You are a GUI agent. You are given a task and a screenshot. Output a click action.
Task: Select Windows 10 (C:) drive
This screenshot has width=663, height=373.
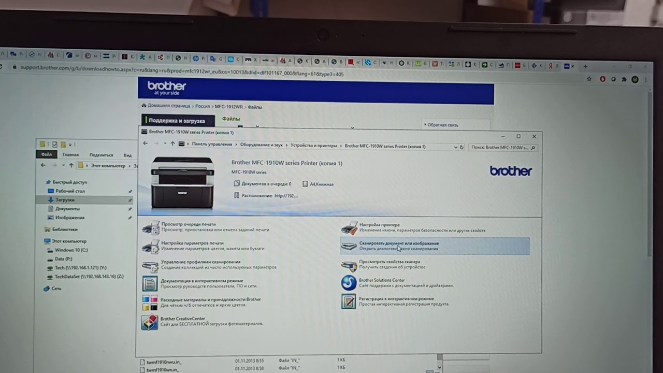coord(71,250)
